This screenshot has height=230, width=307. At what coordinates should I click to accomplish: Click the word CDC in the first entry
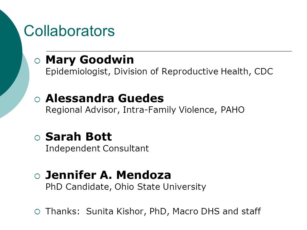pos(264,71)
